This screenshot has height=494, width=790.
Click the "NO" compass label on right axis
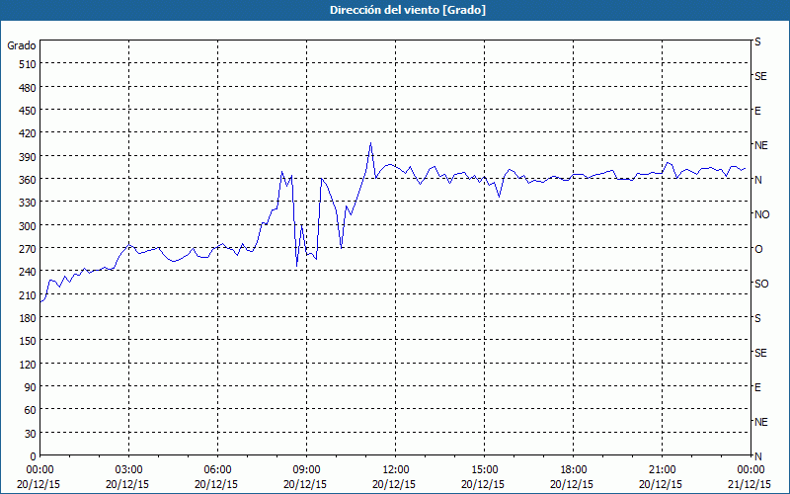pos(761,214)
